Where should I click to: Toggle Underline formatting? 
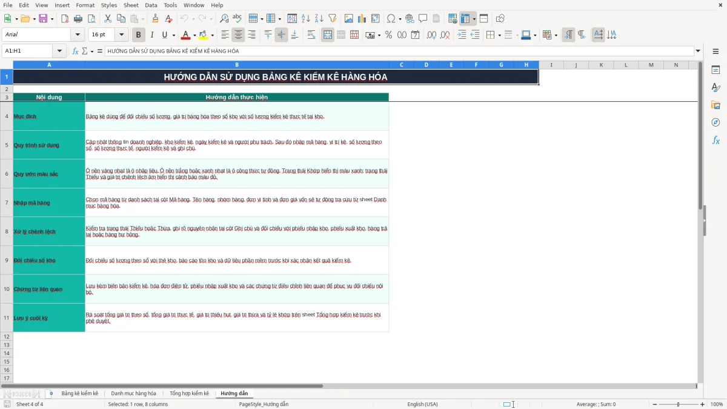164,35
